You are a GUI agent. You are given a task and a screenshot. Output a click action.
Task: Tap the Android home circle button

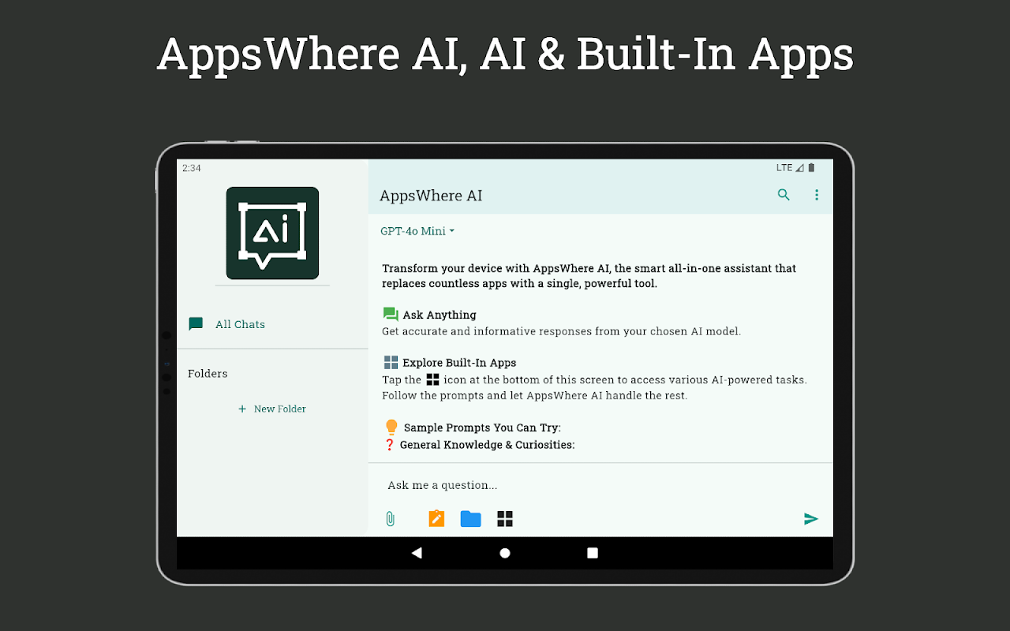(x=505, y=553)
